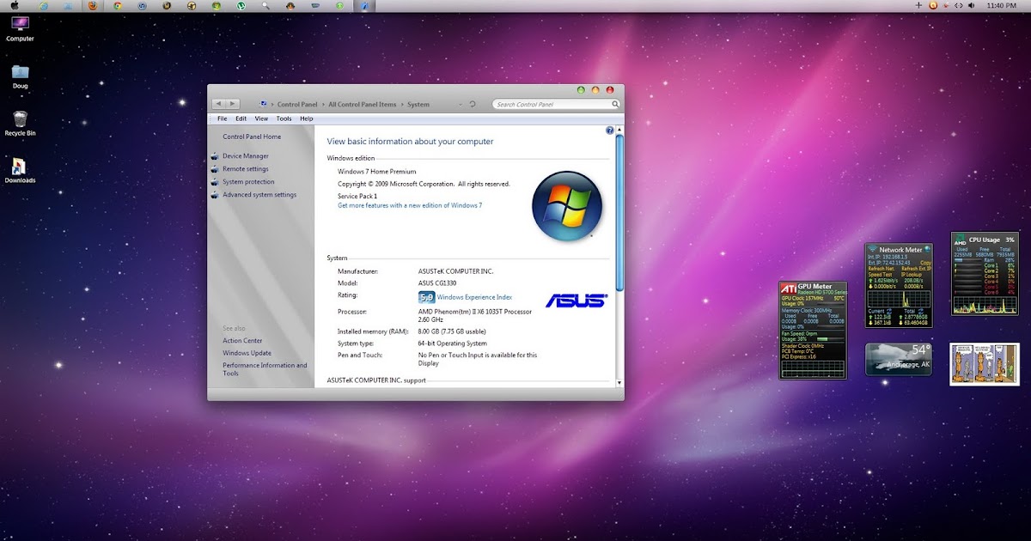Open the blue Help question mark icon
The image size is (1031, 541).
609,131
